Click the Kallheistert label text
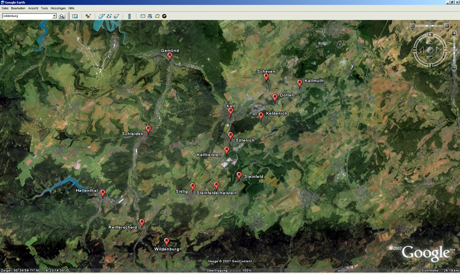The width and height of the screenshot is (460, 274). 209,155
